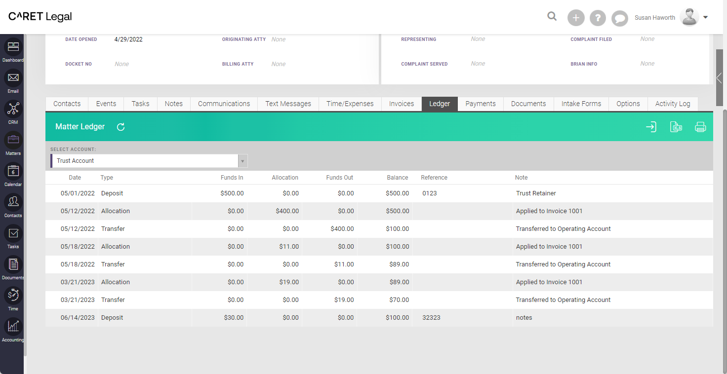Print the Matter Ledger

coord(700,127)
